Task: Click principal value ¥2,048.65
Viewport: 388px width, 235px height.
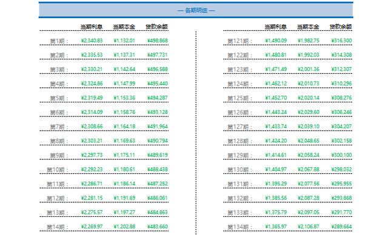Action: pyautogui.click(x=309, y=141)
